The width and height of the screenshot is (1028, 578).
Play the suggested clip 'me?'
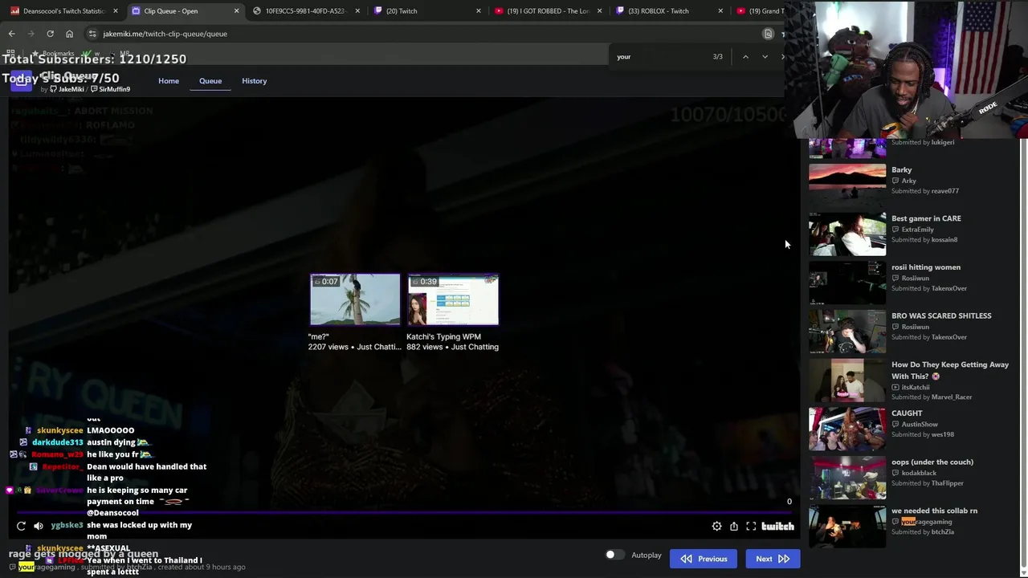point(355,299)
